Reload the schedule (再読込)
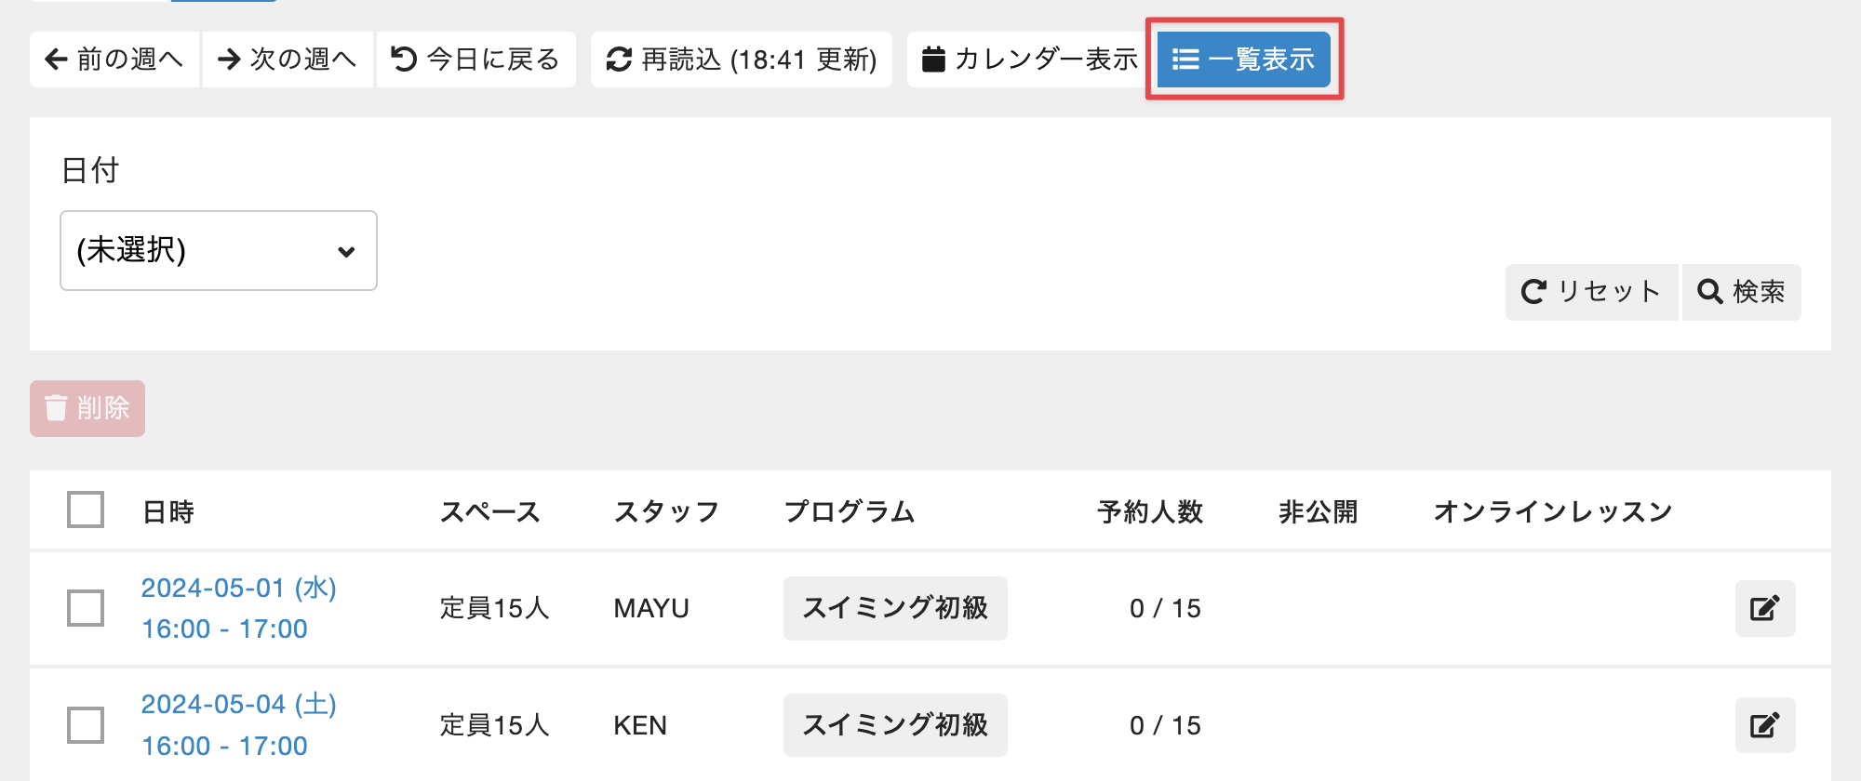 coord(742,60)
